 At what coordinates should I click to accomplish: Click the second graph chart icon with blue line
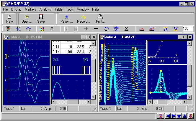point(152,29)
